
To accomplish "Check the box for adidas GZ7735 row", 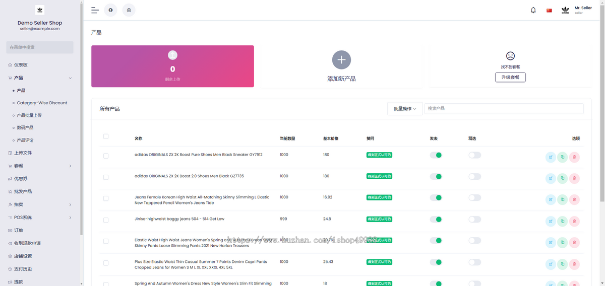I will (x=105, y=177).
